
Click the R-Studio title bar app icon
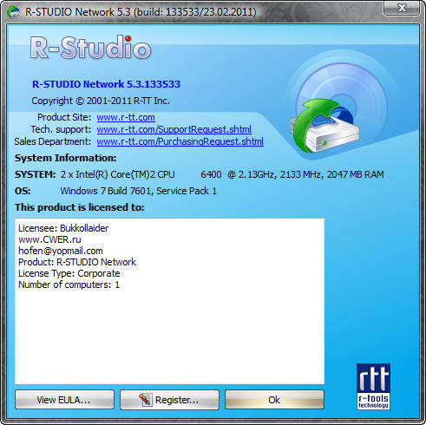tap(14, 12)
